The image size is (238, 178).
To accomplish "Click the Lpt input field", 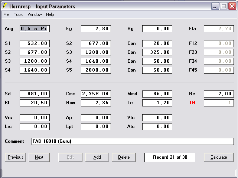I will point(96,126).
